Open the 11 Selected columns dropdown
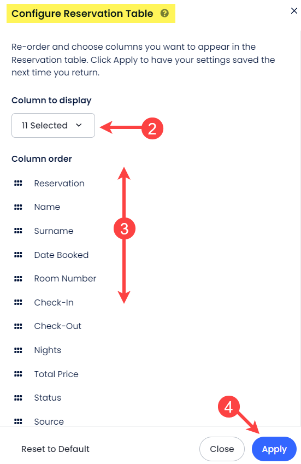301x464 pixels. click(x=53, y=126)
